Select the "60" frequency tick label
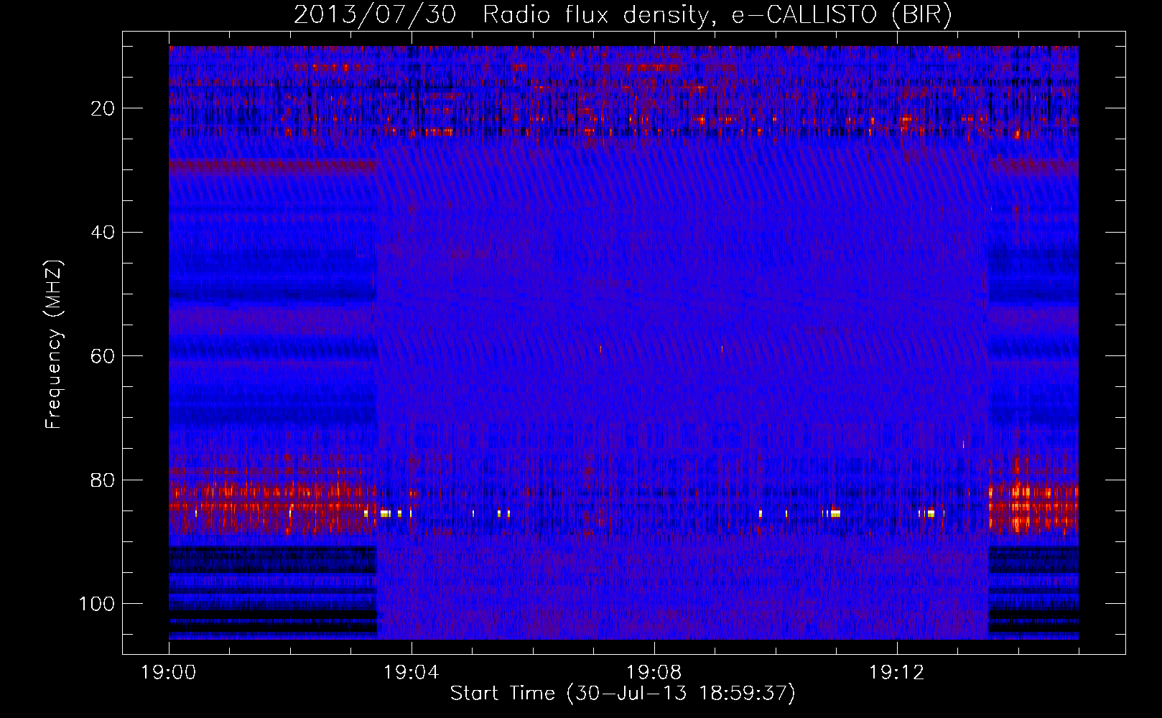The width and height of the screenshot is (1162, 718). (x=104, y=356)
